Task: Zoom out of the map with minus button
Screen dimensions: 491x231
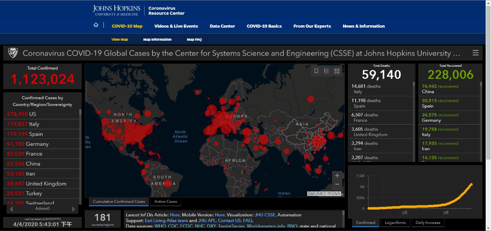Action: 337,185
